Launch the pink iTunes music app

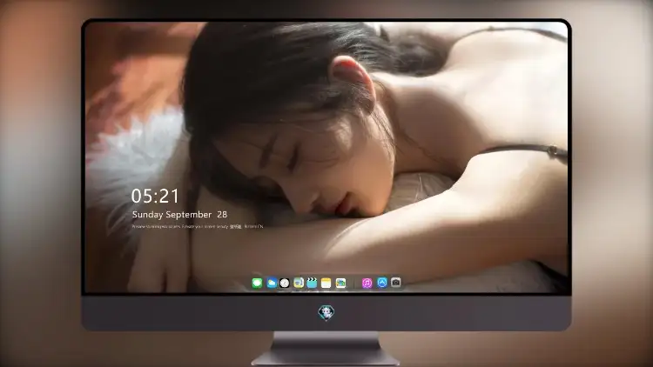click(367, 283)
